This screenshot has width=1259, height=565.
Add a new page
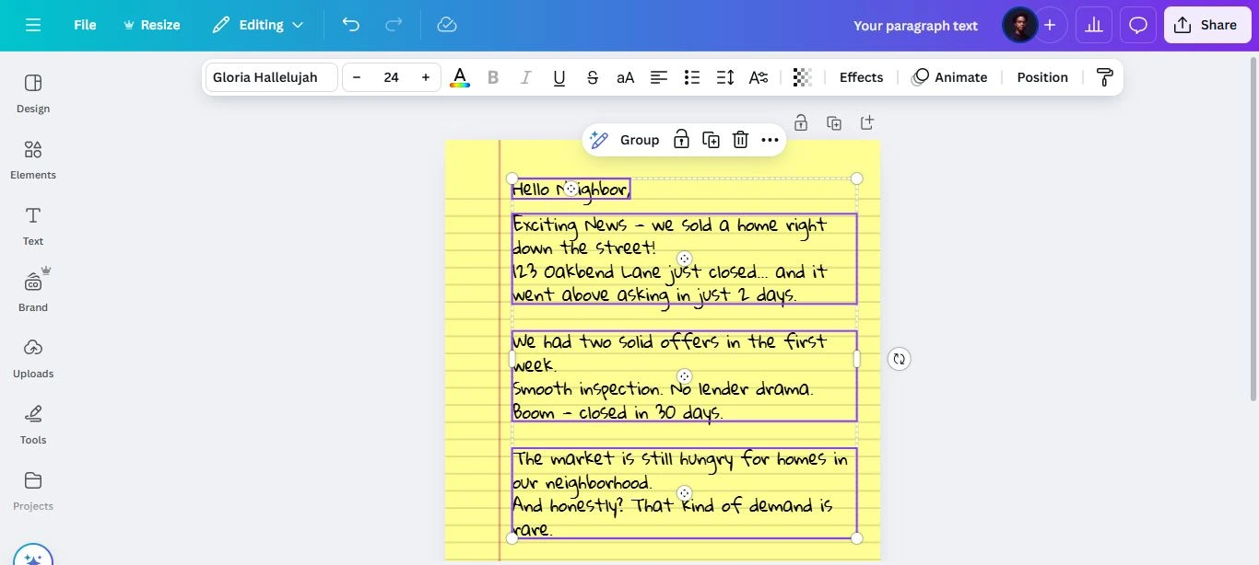pos(867,122)
